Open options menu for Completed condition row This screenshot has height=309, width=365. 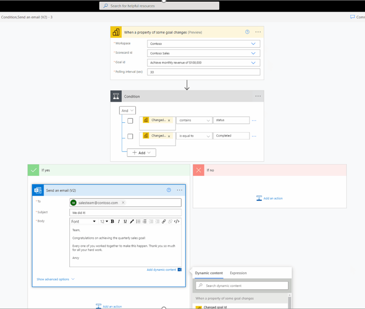[254, 136]
